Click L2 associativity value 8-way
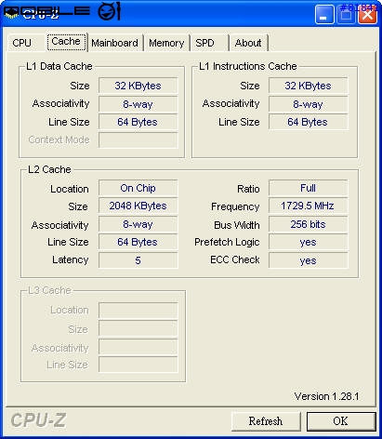Viewport: 382px width, 439px height. click(x=138, y=224)
